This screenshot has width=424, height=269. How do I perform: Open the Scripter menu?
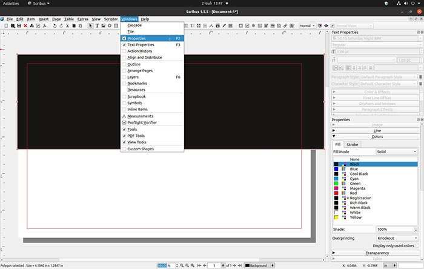111,19
